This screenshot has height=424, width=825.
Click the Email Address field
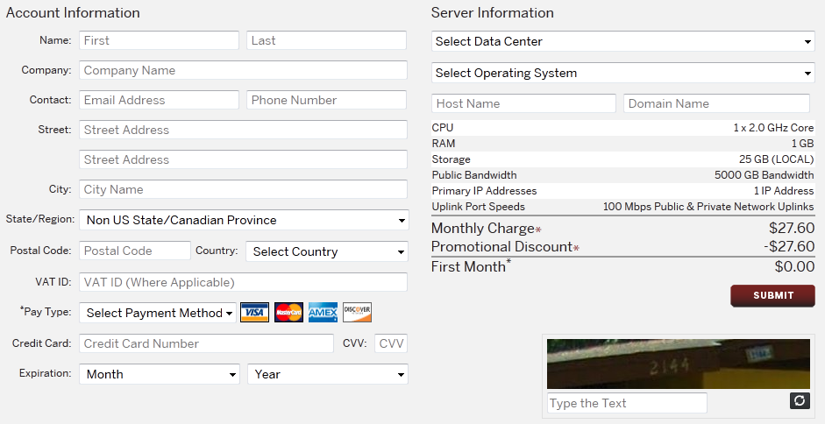coord(159,100)
